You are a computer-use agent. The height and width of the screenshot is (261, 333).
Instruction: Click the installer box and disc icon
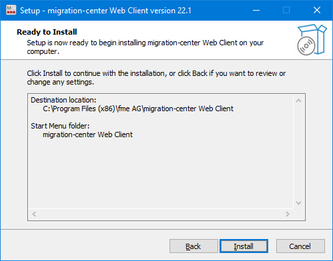pos(312,40)
